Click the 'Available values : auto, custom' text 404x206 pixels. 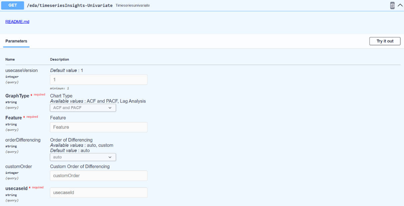82,145
